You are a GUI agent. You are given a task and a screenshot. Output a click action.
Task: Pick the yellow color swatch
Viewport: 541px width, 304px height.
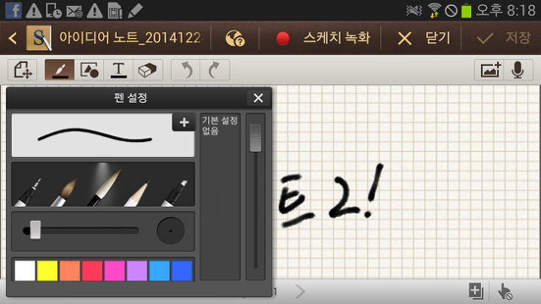pos(47,270)
